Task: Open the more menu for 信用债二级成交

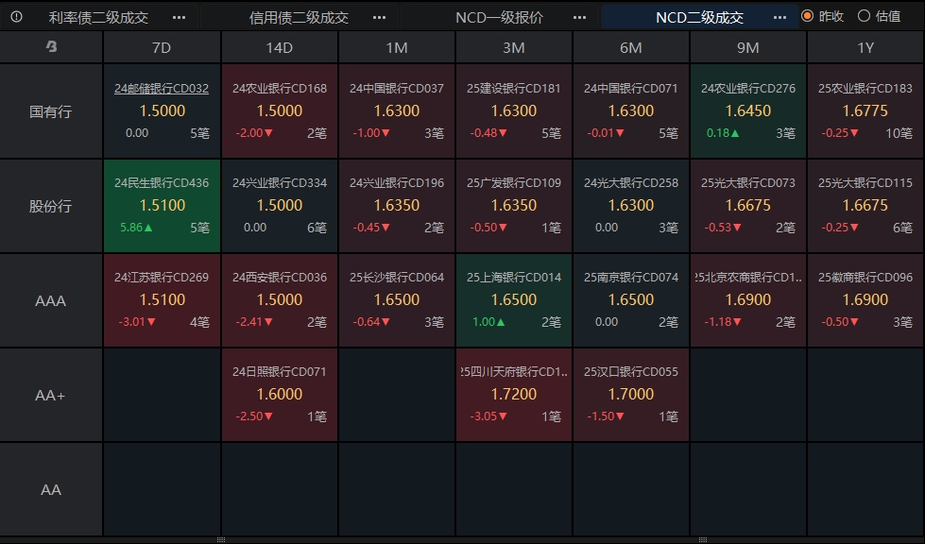Action: click(x=379, y=18)
